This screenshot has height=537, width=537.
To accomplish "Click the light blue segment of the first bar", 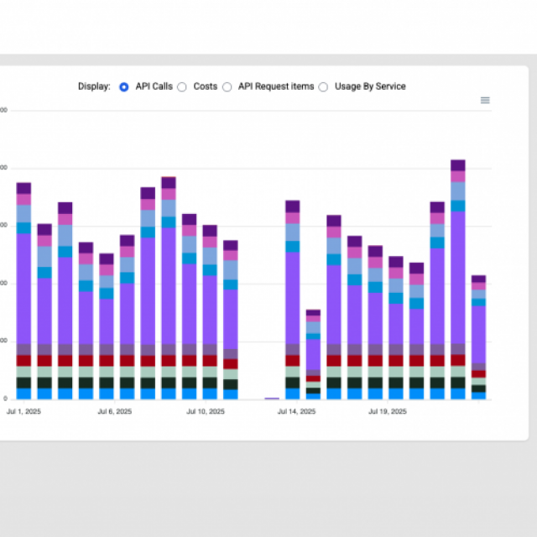I will [x=23, y=213].
